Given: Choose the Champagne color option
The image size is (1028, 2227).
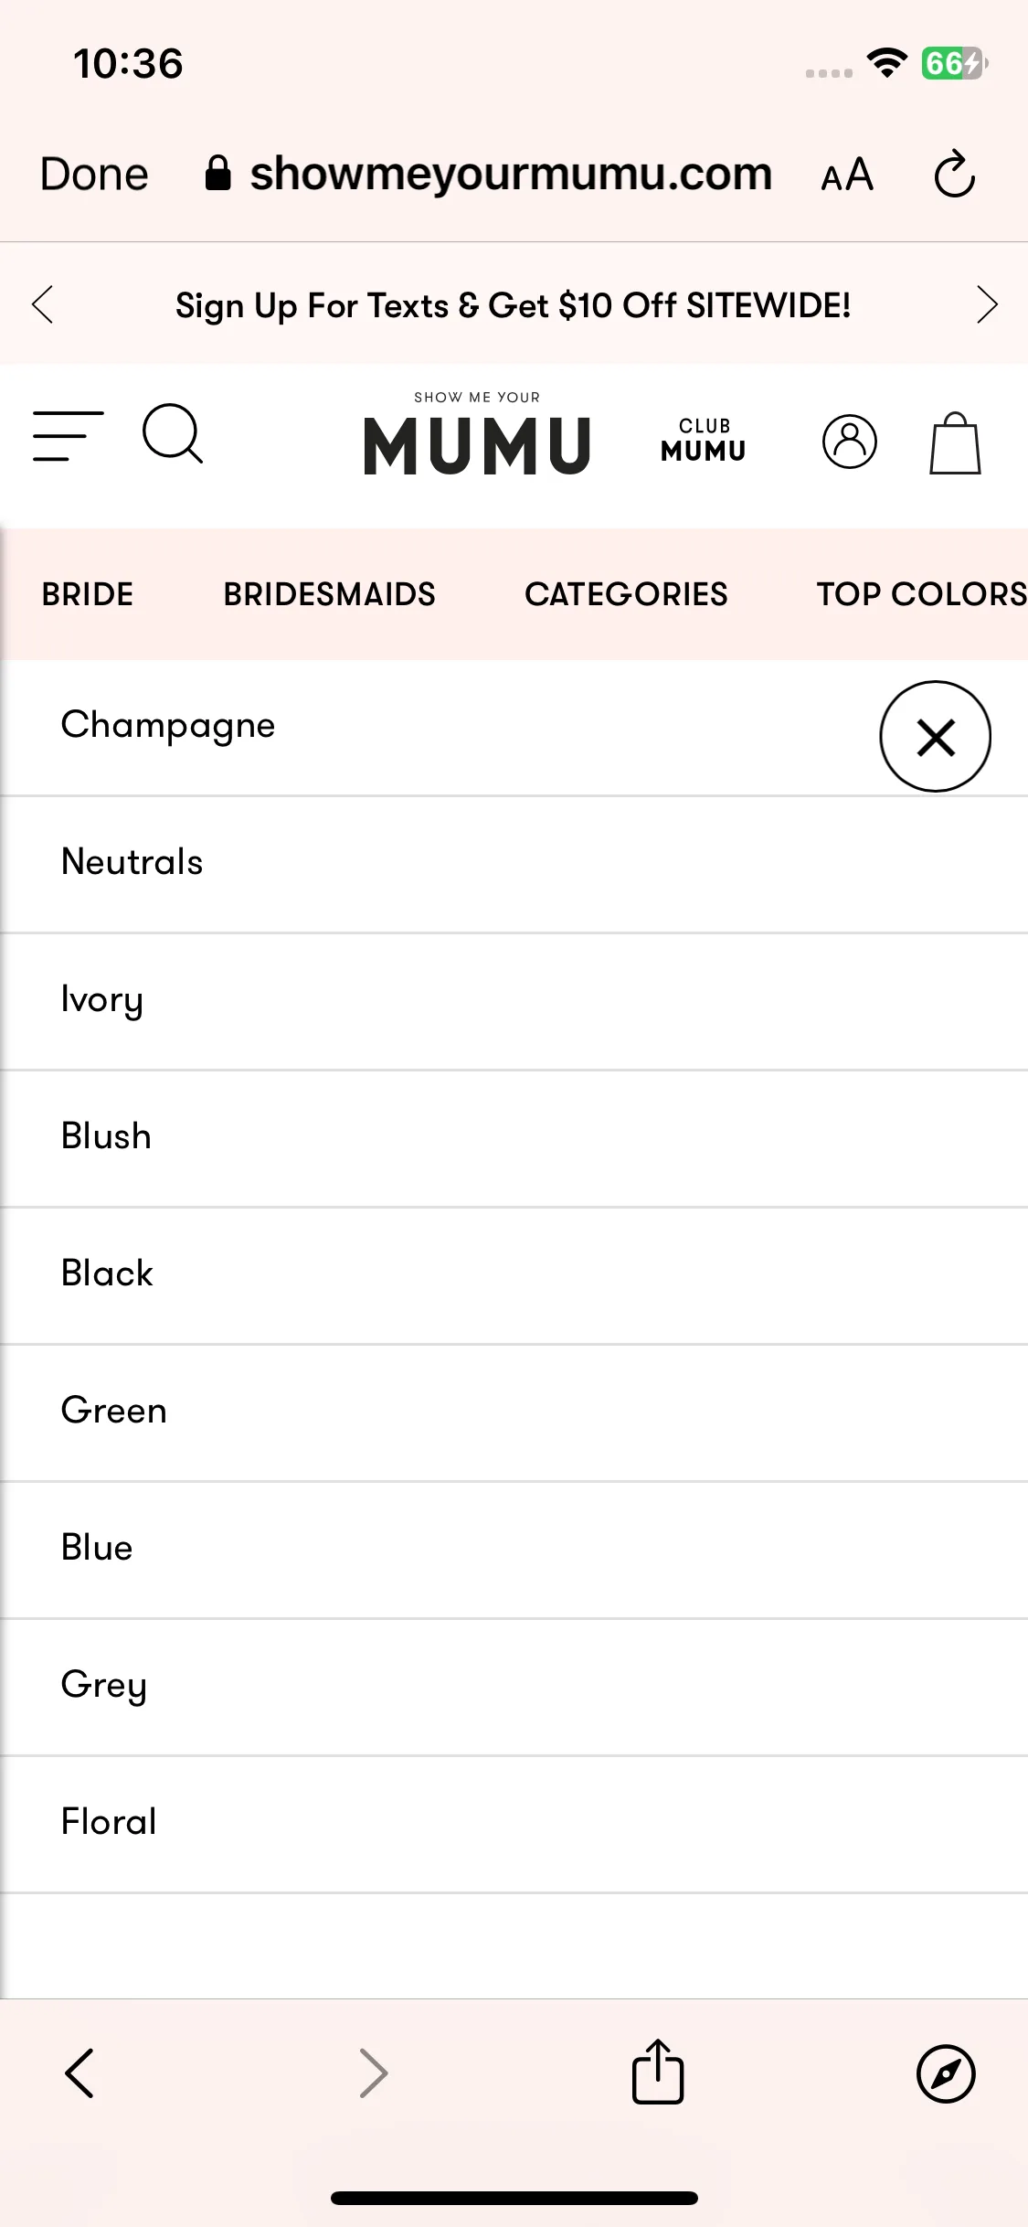Looking at the screenshot, I should tap(167, 725).
